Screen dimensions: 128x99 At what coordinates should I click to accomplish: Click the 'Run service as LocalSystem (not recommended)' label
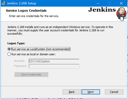41,49
